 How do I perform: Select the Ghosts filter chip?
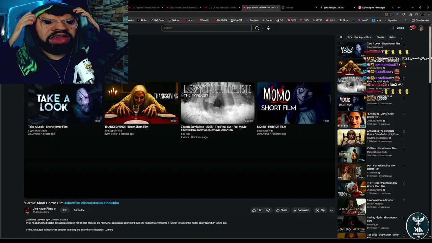click(380, 37)
